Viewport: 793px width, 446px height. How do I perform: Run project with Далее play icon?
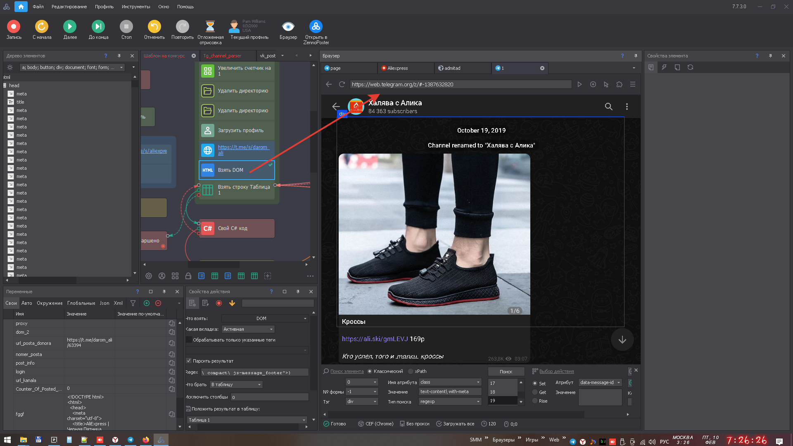pyautogui.click(x=70, y=26)
